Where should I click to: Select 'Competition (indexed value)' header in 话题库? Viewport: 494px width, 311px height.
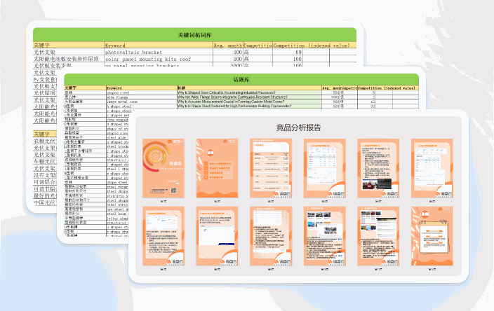[388, 88]
